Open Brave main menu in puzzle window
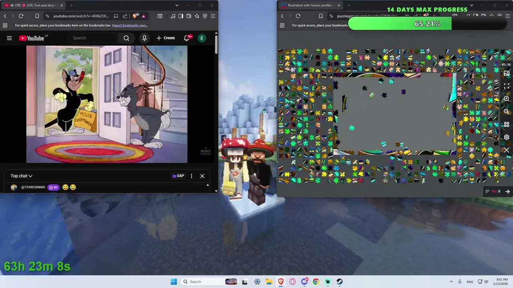 coord(508,16)
